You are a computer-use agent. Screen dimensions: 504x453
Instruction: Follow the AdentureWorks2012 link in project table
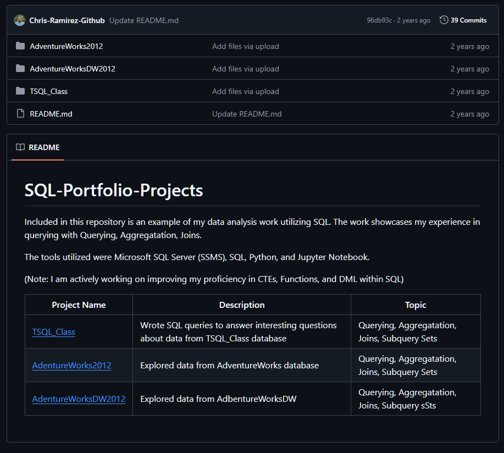pyautogui.click(x=71, y=366)
